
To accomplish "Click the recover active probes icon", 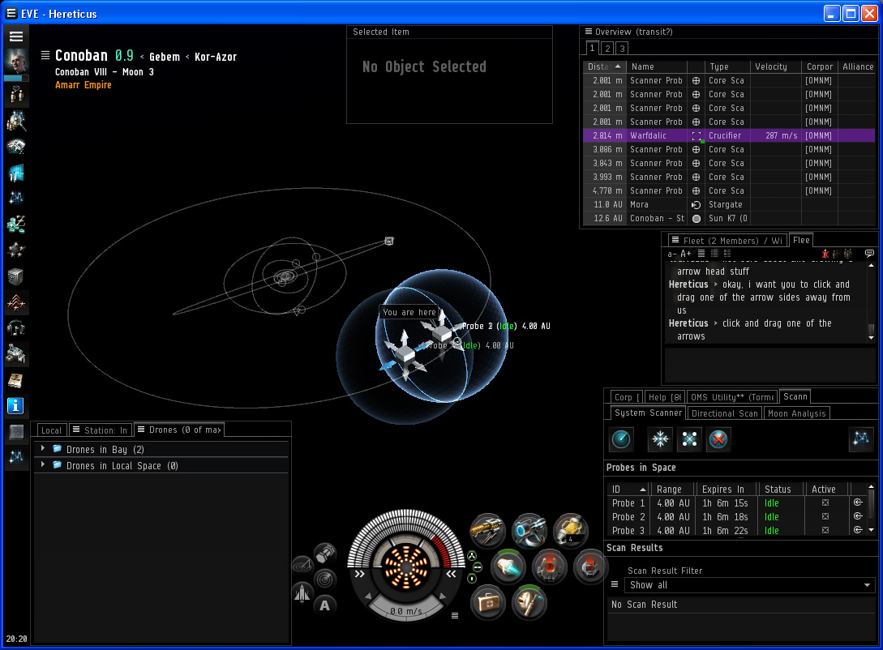I will coord(660,439).
